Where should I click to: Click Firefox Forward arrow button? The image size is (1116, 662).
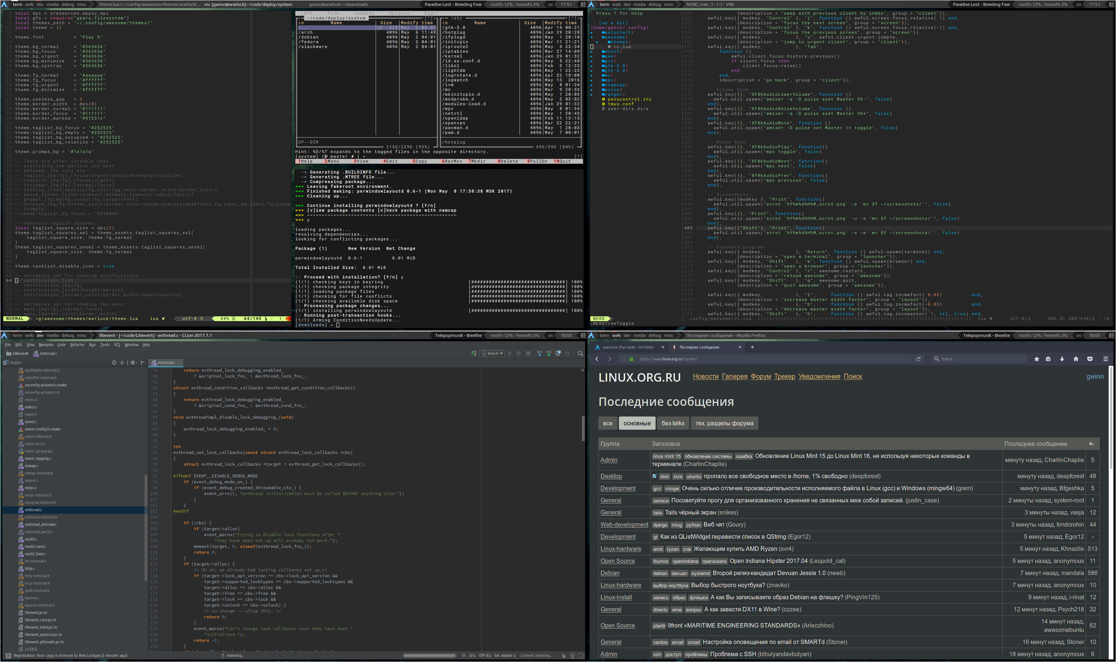pos(609,359)
